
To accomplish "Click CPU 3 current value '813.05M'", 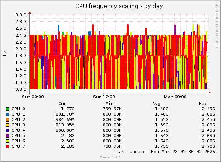I will pos(65,125).
